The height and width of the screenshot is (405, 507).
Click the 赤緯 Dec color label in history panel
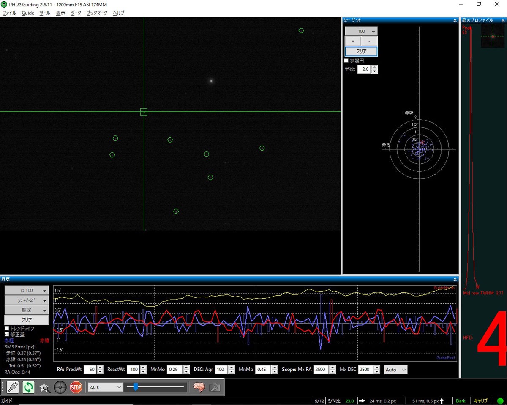click(x=44, y=340)
